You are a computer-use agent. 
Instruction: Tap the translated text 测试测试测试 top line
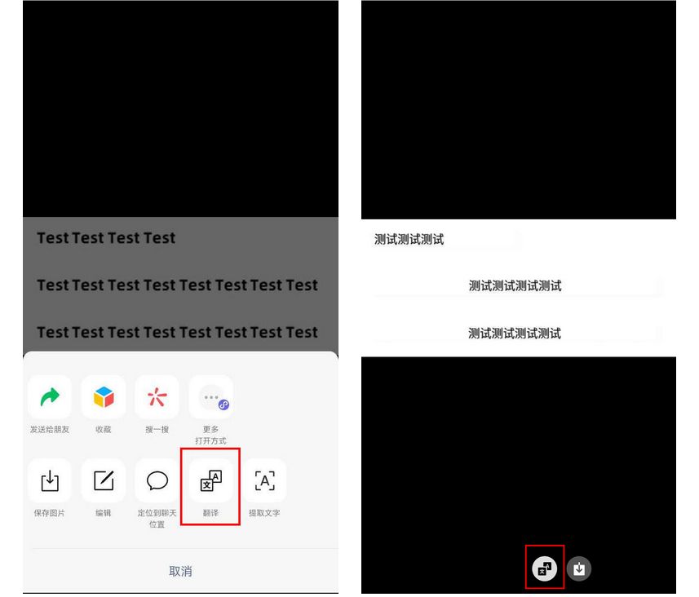click(409, 240)
